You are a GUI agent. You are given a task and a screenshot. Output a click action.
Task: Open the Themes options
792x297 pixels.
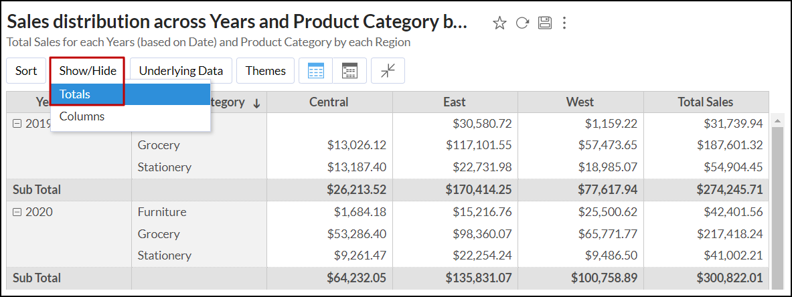point(265,71)
